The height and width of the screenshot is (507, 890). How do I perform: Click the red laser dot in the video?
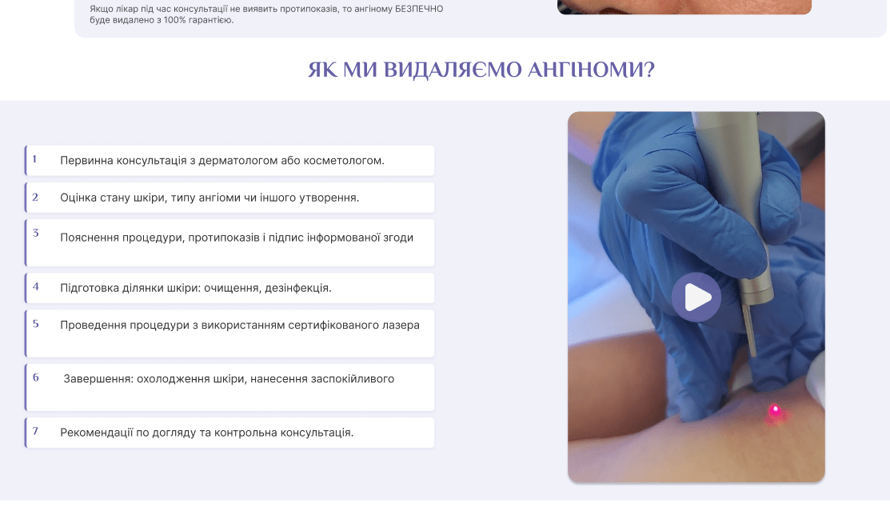click(x=774, y=411)
